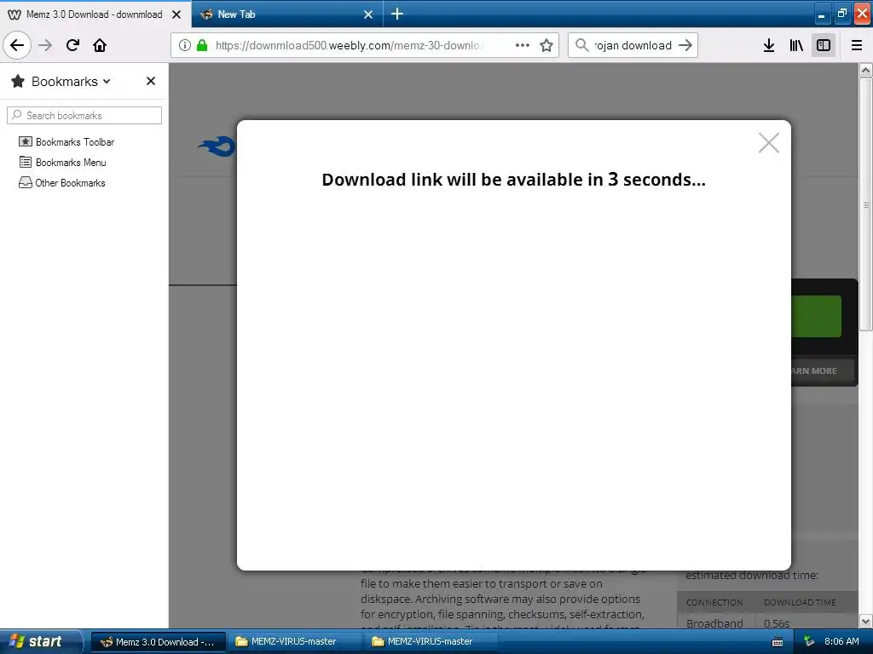Reload the current page

click(72, 45)
